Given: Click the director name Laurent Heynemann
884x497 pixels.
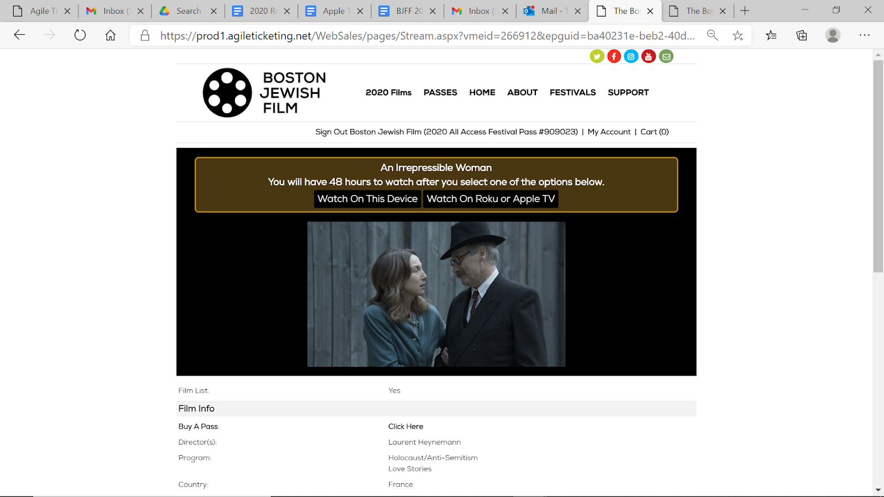Looking at the screenshot, I should pos(424,442).
